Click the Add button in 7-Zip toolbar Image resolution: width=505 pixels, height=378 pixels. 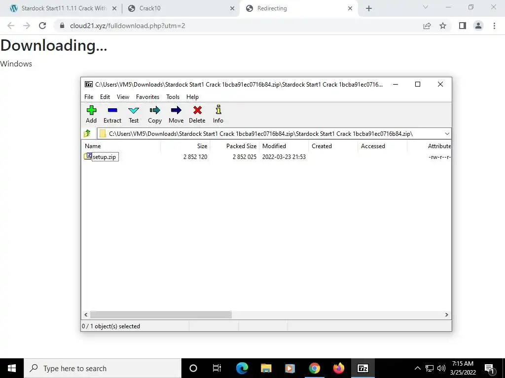click(91, 114)
